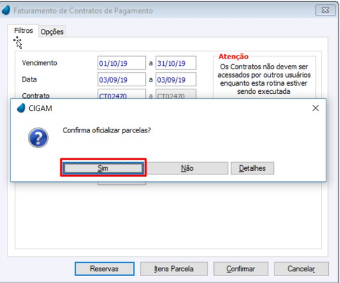Confirm with the Sim button
The height and width of the screenshot is (283, 340).
[103, 168]
